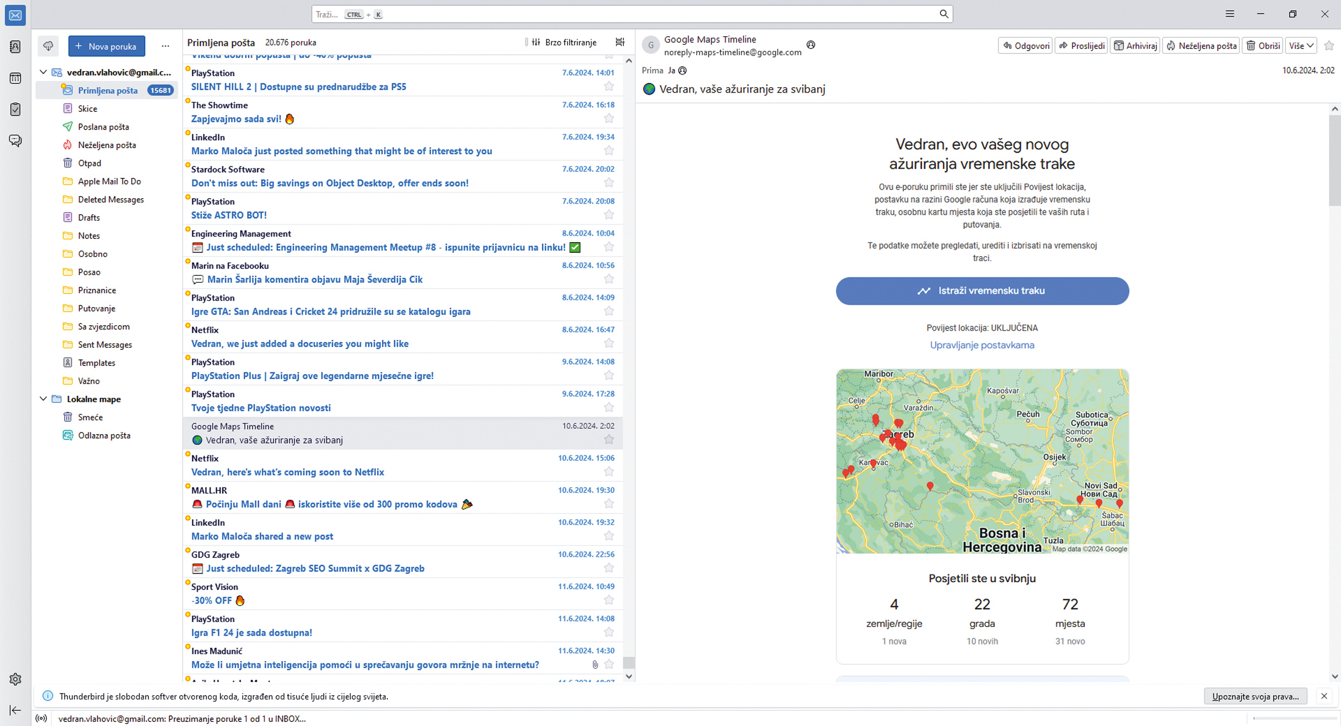Open the Odlazna pošta folder
Screen dimensions: 1341x726
(x=107, y=435)
